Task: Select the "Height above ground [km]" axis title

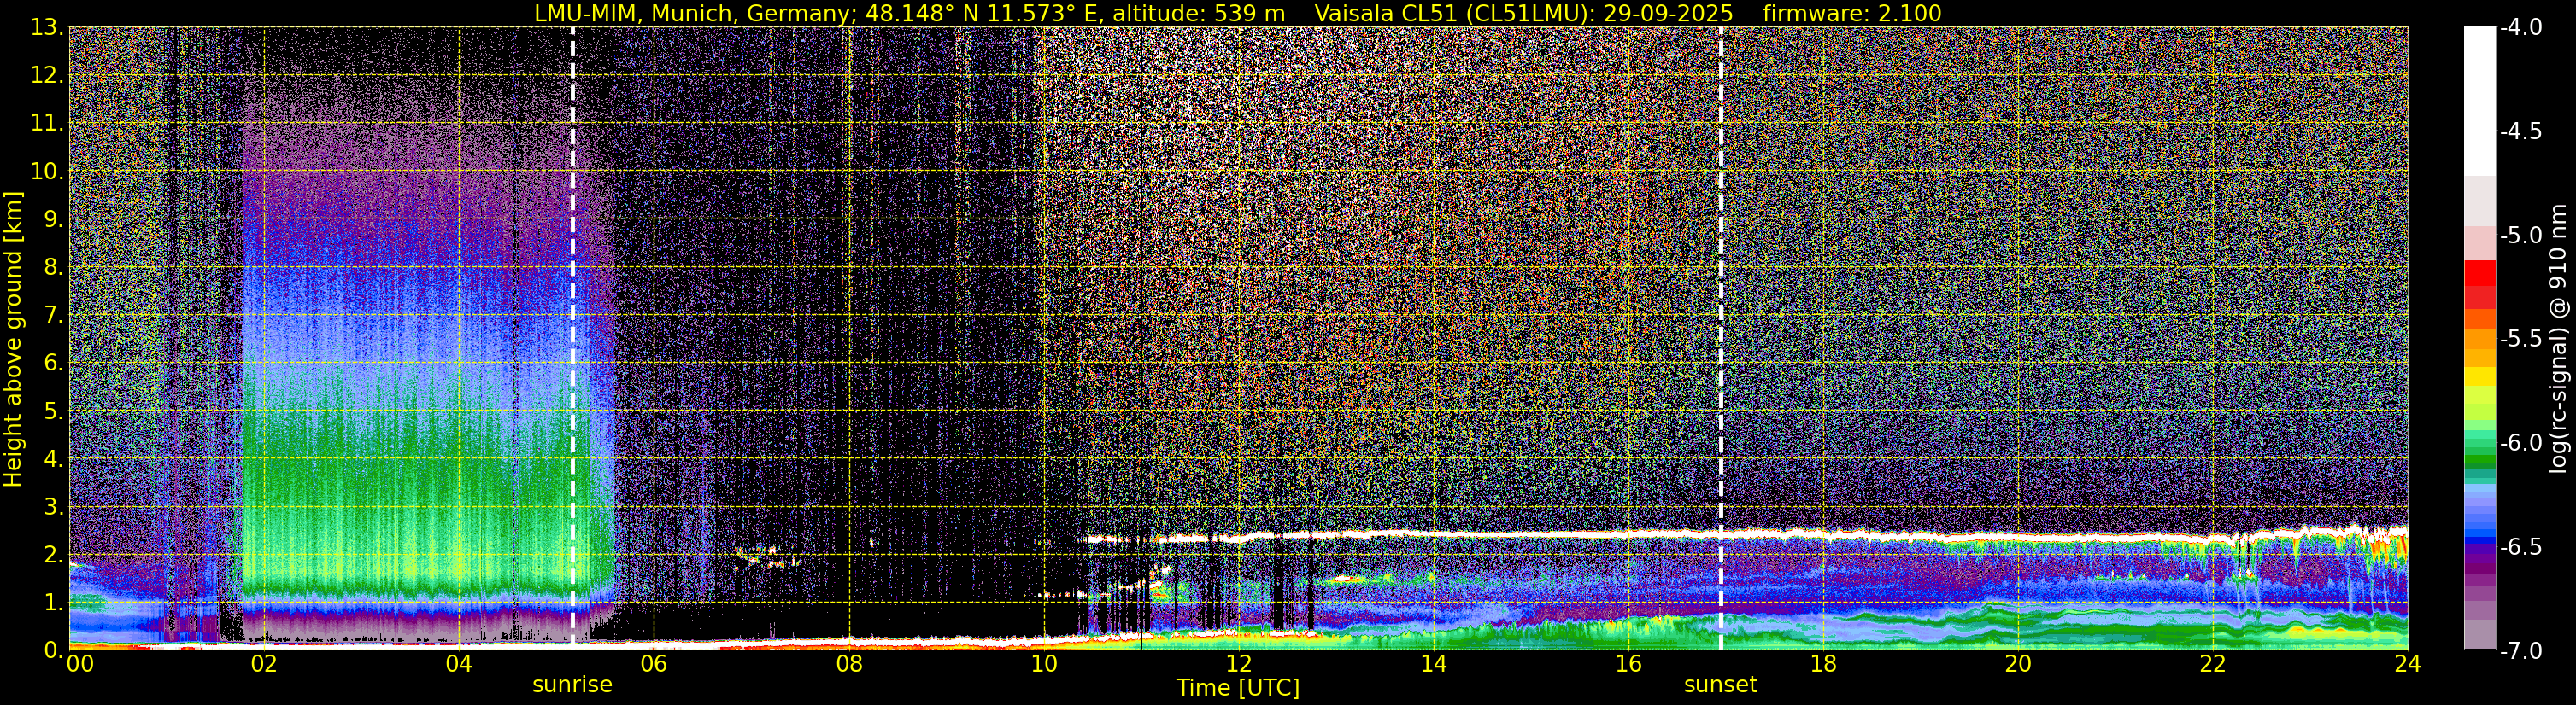Action: point(13,339)
